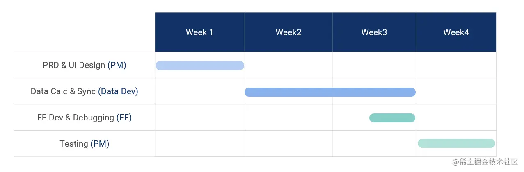The width and height of the screenshot is (524, 172).
Task: Select the mint green Testing bar in Week4
Action: [x=456, y=143]
